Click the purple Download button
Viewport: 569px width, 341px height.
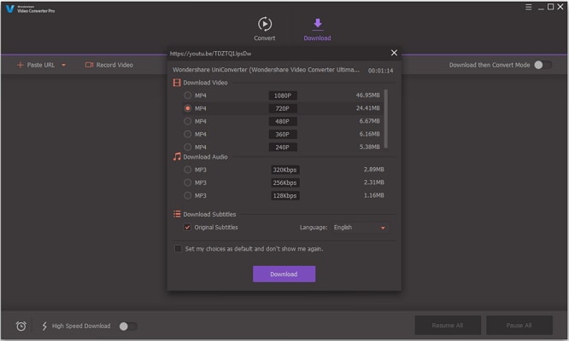pos(284,274)
